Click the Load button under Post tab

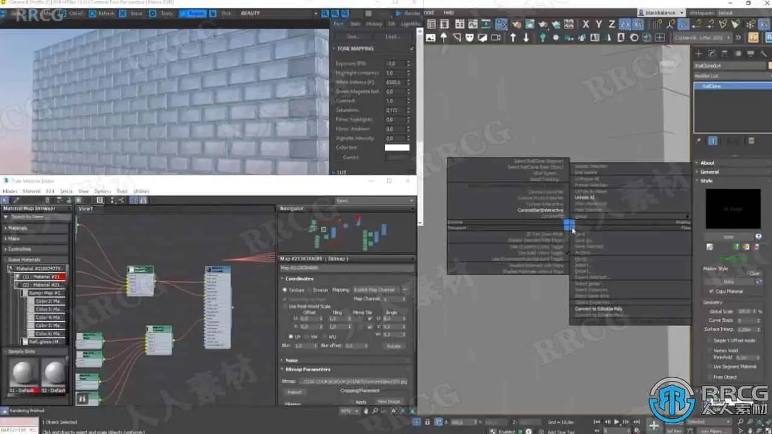[392, 37]
